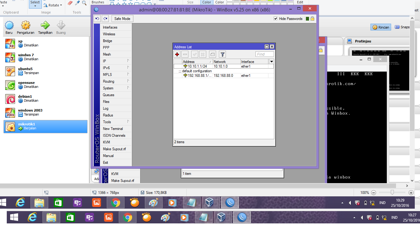Open Log in the WinBox menu
The image size is (420, 236).
(116, 108)
